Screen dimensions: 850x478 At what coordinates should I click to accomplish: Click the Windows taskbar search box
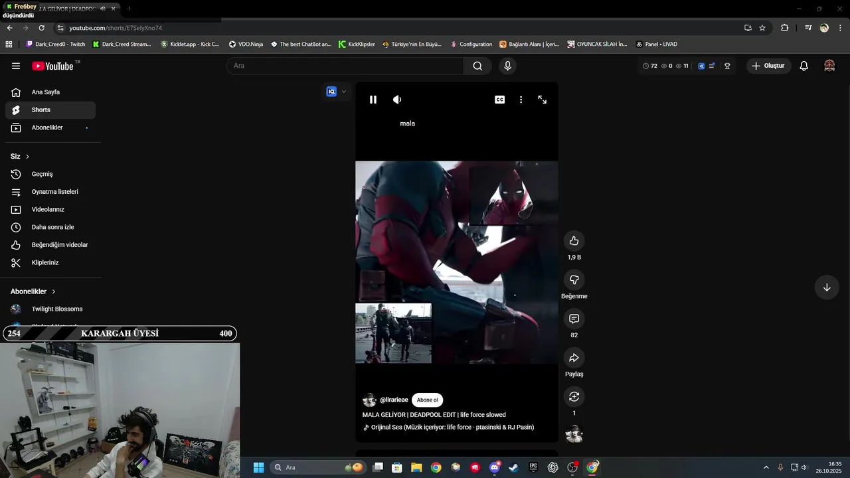[x=319, y=467]
